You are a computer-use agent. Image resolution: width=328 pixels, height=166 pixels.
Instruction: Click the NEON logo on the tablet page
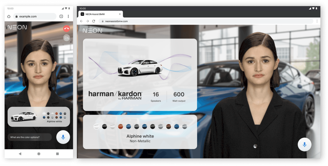click(x=92, y=31)
